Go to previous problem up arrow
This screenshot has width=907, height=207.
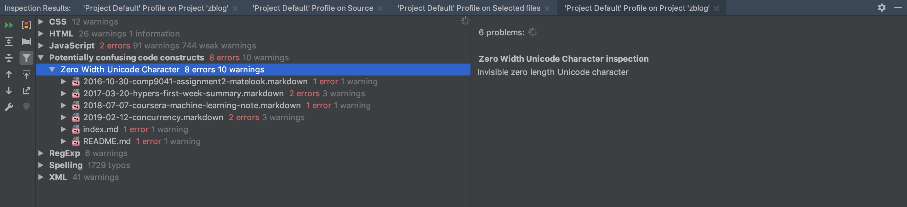pyautogui.click(x=9, y=74)
